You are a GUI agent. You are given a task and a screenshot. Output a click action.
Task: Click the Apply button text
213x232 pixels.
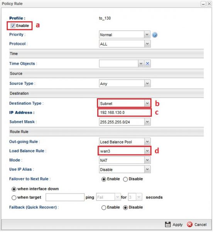tap(177, 225)
